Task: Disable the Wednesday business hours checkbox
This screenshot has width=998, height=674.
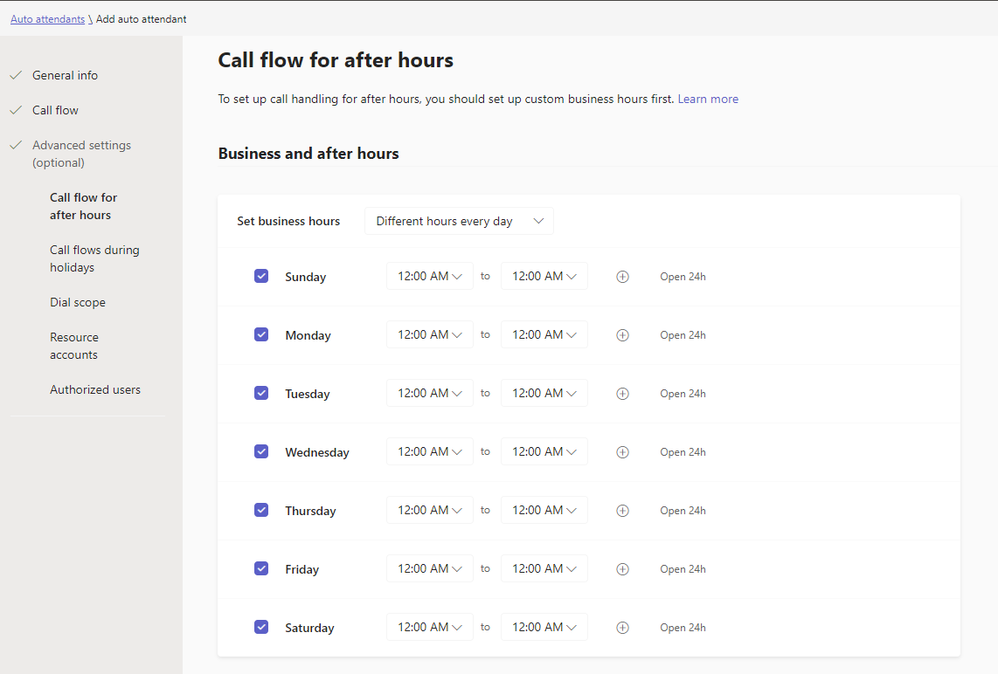Action: point(261,451)
